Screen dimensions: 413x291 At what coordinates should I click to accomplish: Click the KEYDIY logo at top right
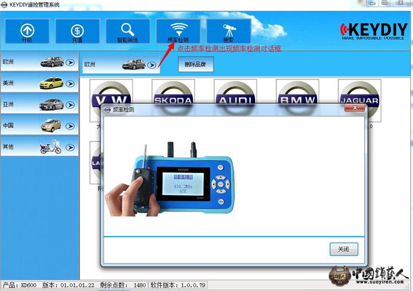point(373,31)
